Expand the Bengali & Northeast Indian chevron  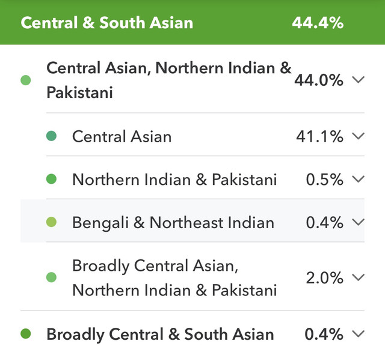[x=358, y=222]
